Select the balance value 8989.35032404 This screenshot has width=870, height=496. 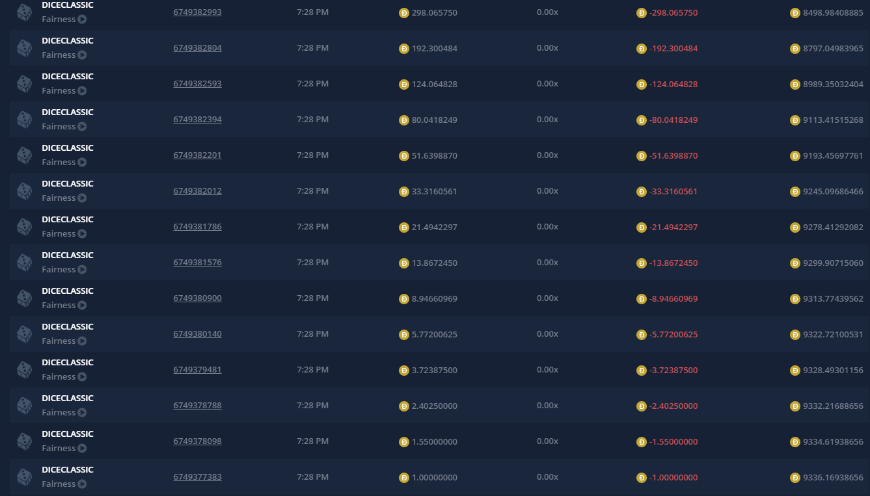coord(833,85)
